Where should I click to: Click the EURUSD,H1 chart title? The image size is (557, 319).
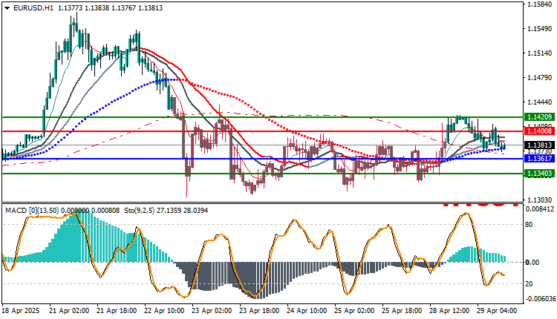coord(33,8)
